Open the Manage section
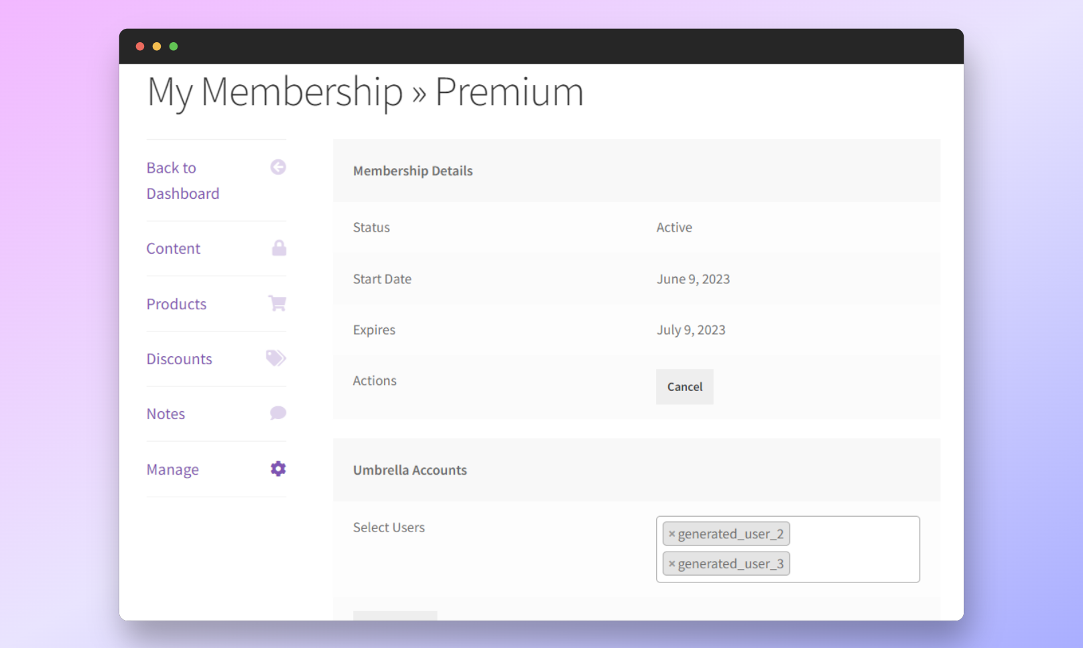The width and height of the screenshot is (1083, 648). point(172,469)
